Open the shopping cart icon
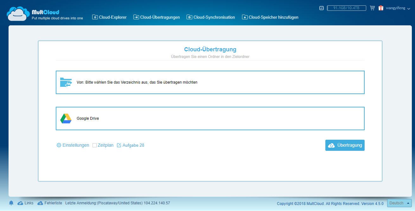Screen dimensions: 415x211 (372, 8)
